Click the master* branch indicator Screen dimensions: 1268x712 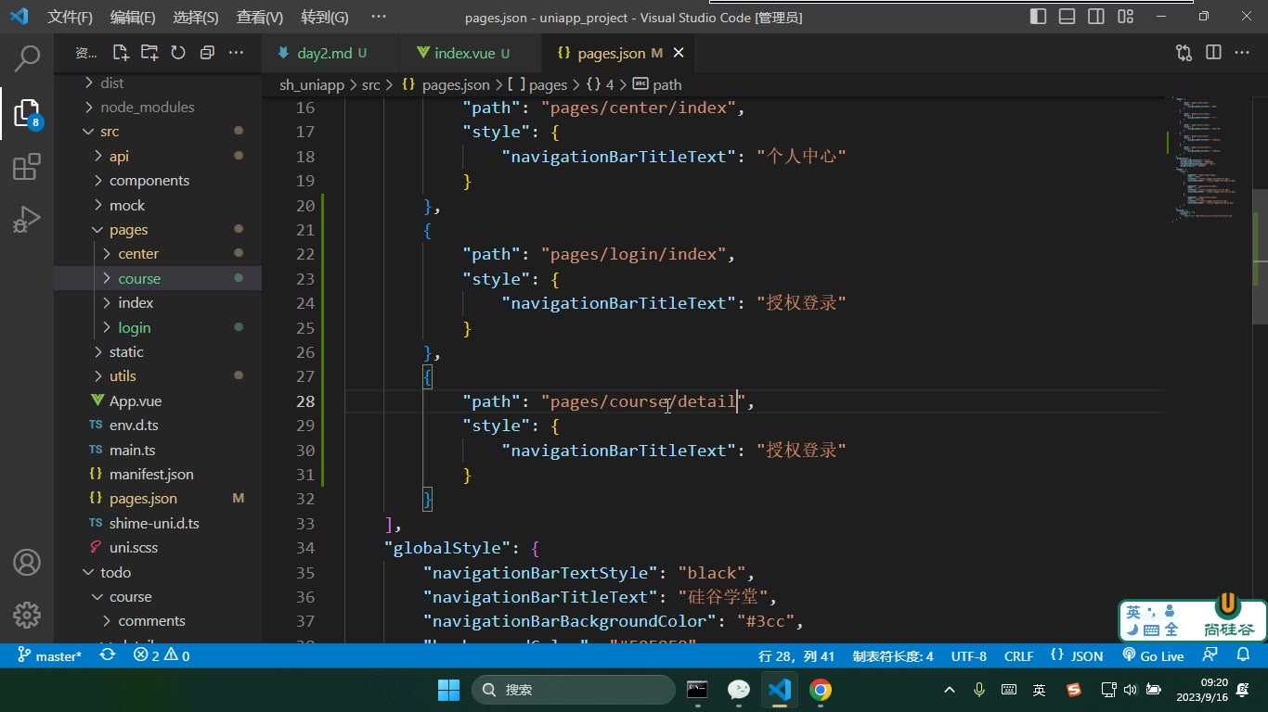tap(50, 655)
